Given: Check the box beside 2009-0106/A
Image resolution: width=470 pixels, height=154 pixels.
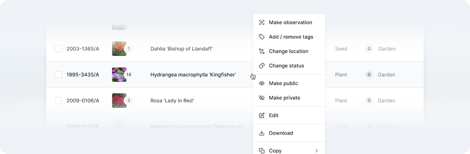Looking at the screenshot, I should point(59,101).
